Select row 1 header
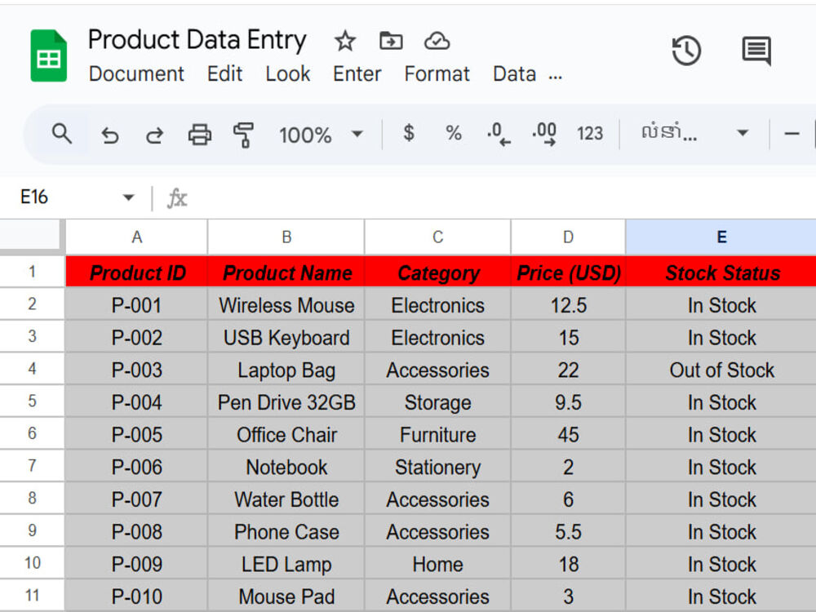Viewport: 816px width, 612px height. coord(33,272)
